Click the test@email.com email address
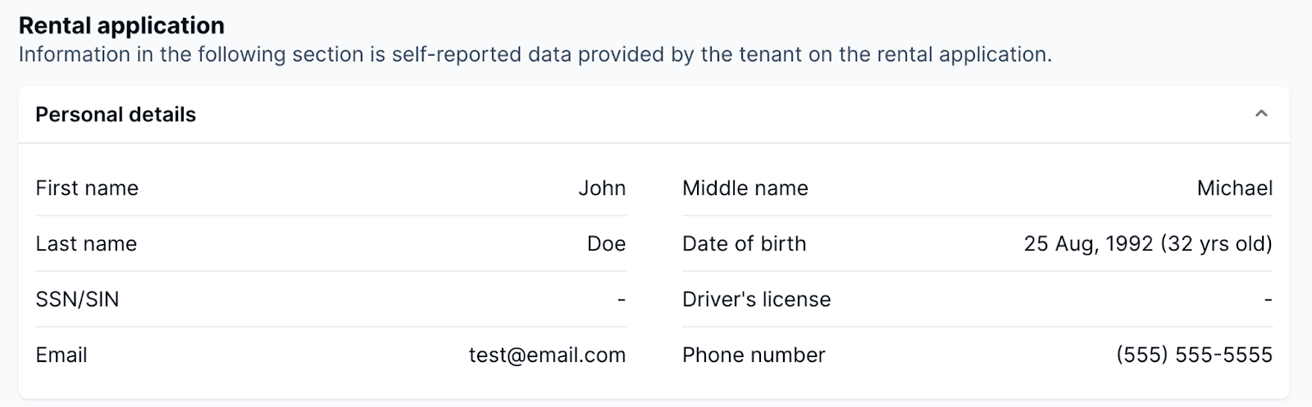1312x407 pixels. tap(547, 355)
